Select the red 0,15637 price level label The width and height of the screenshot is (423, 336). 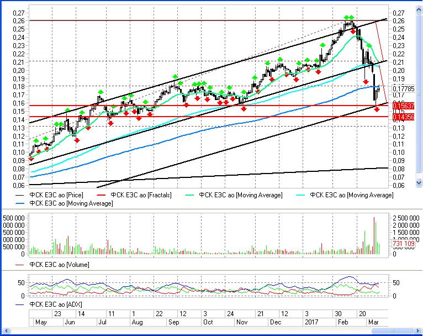[x=403, y=106]
